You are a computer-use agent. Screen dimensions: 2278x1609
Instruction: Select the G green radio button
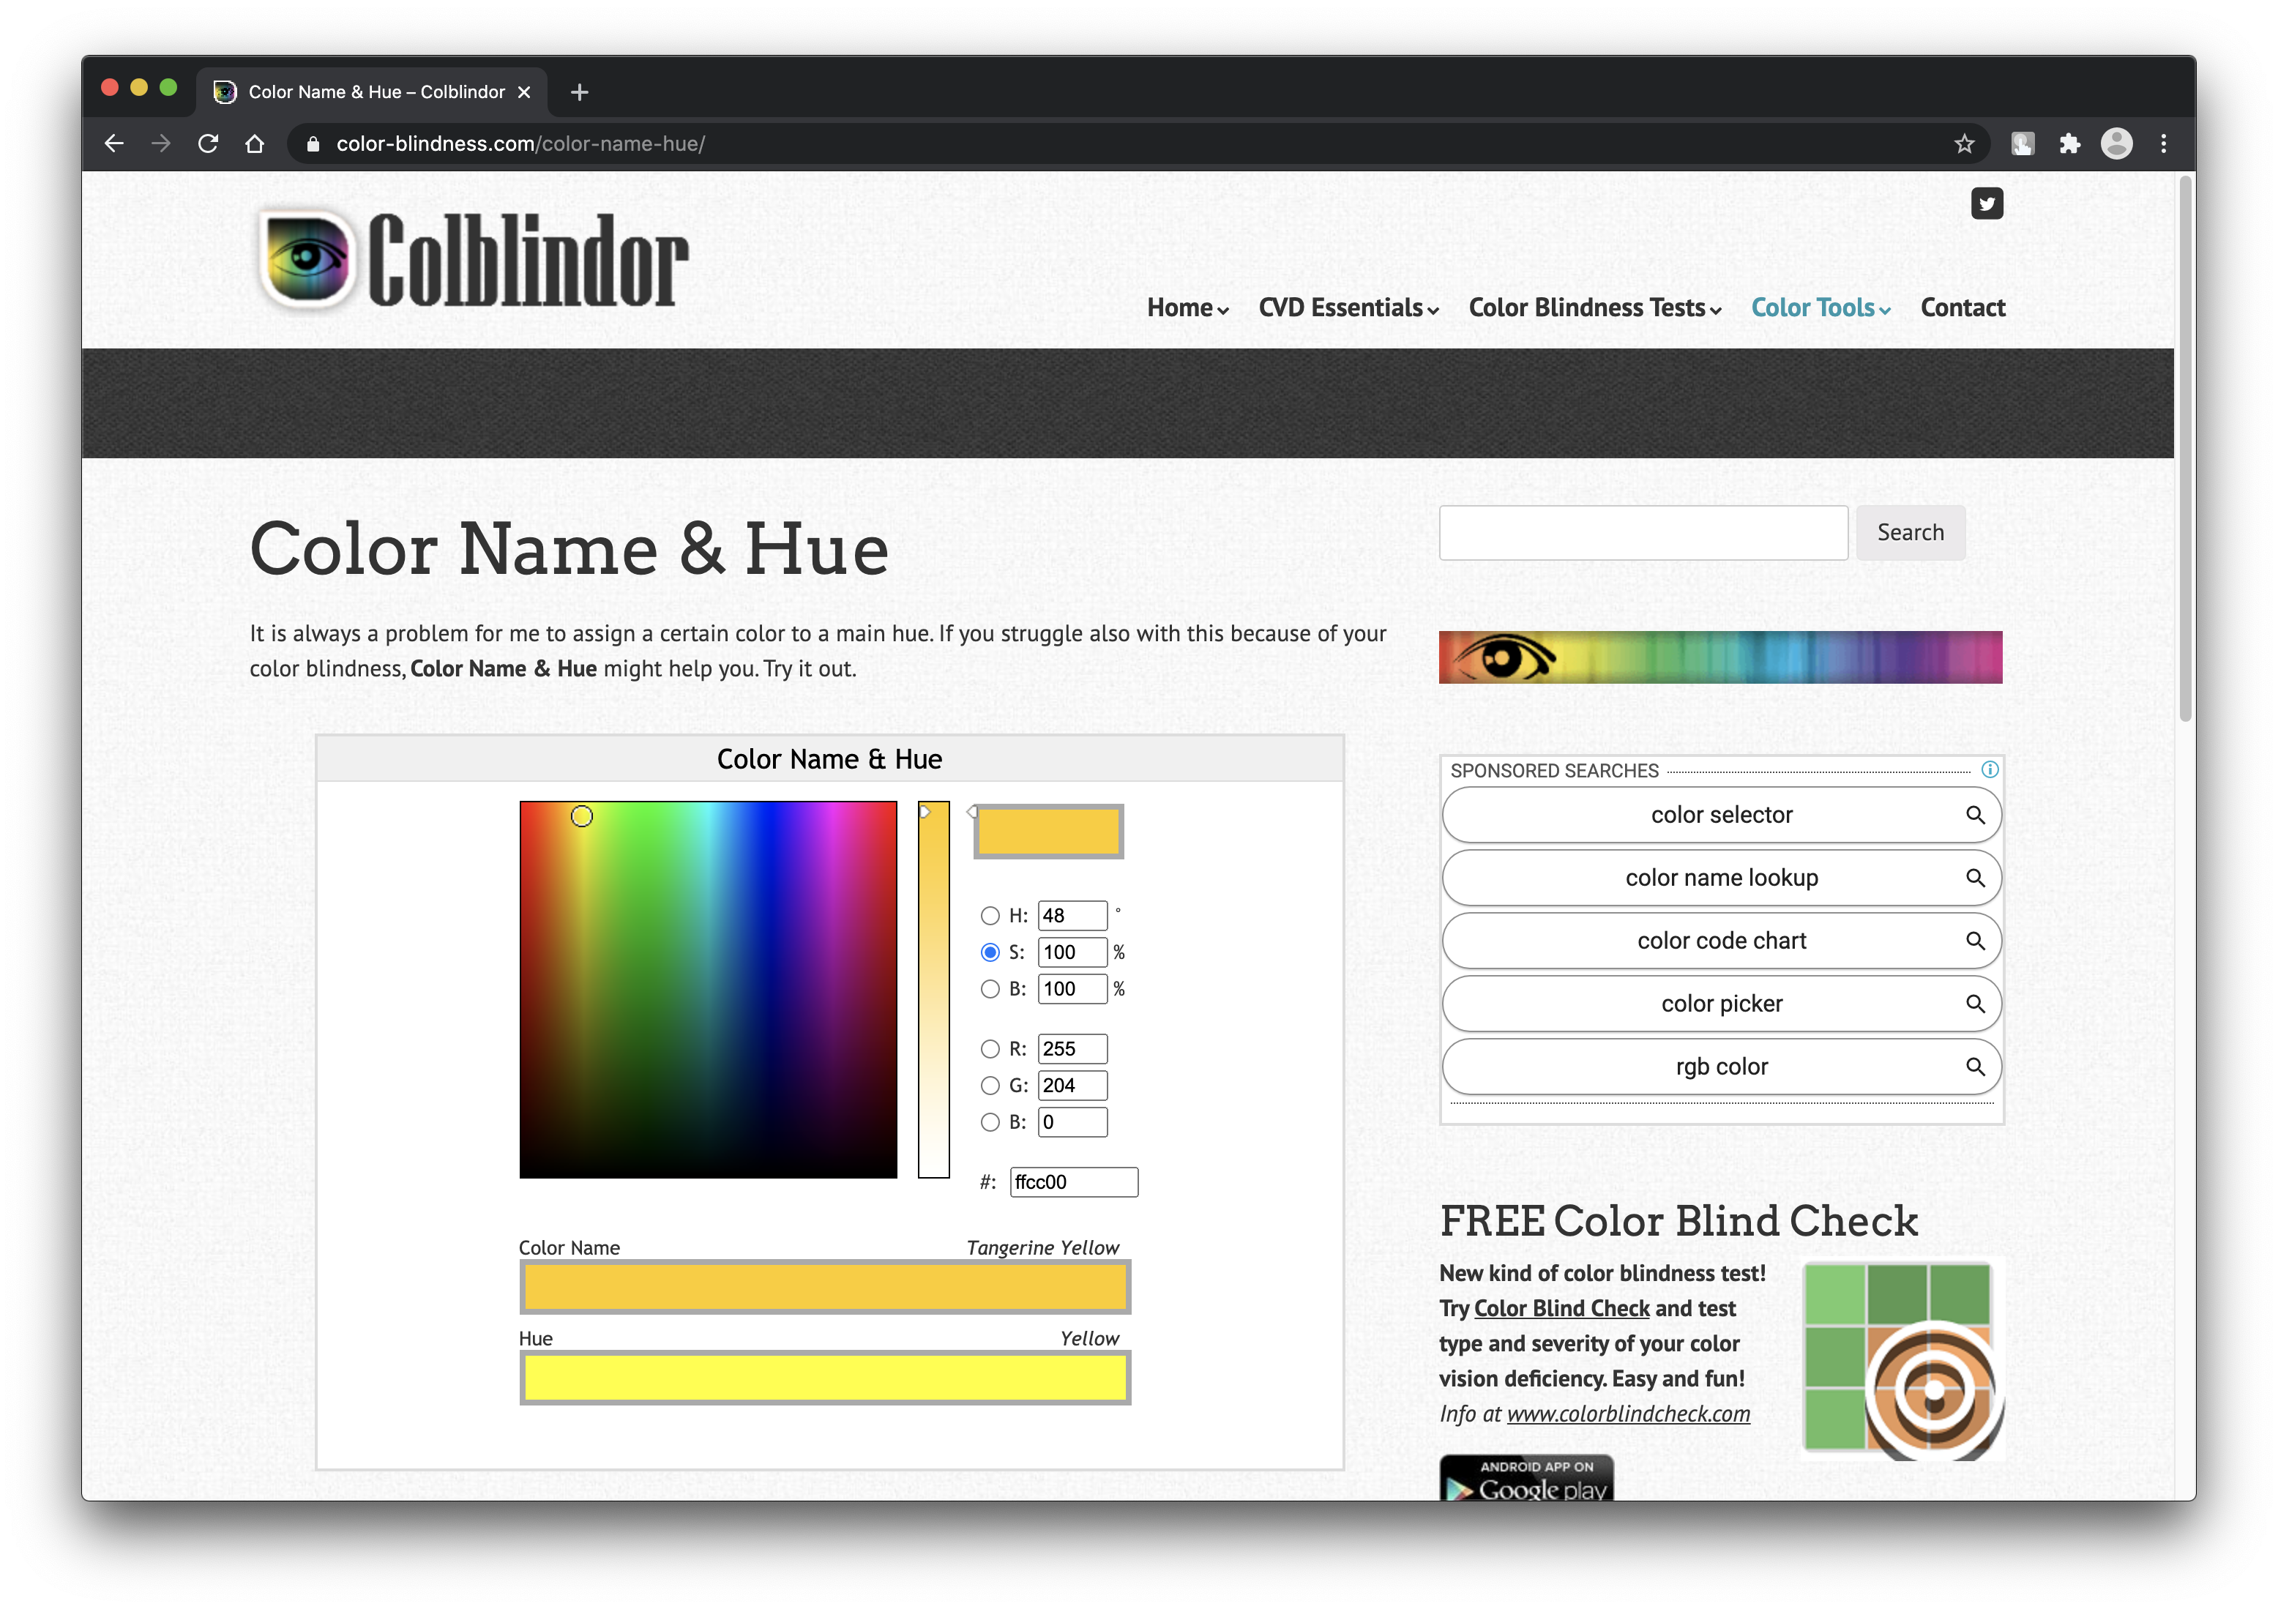pyautogui.click(x=989, y=1085)
